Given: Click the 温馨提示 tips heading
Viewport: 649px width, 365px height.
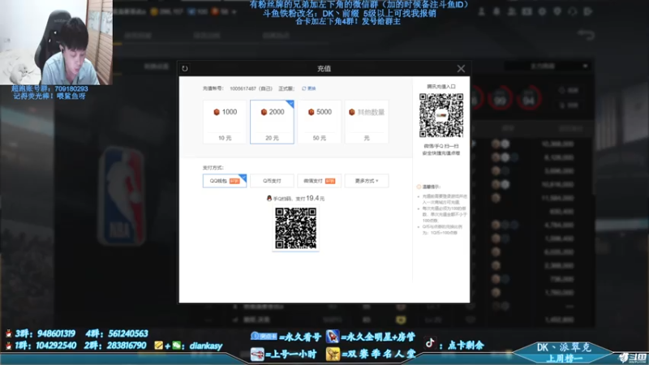Looking at the screenshot, I should [429, 187].
